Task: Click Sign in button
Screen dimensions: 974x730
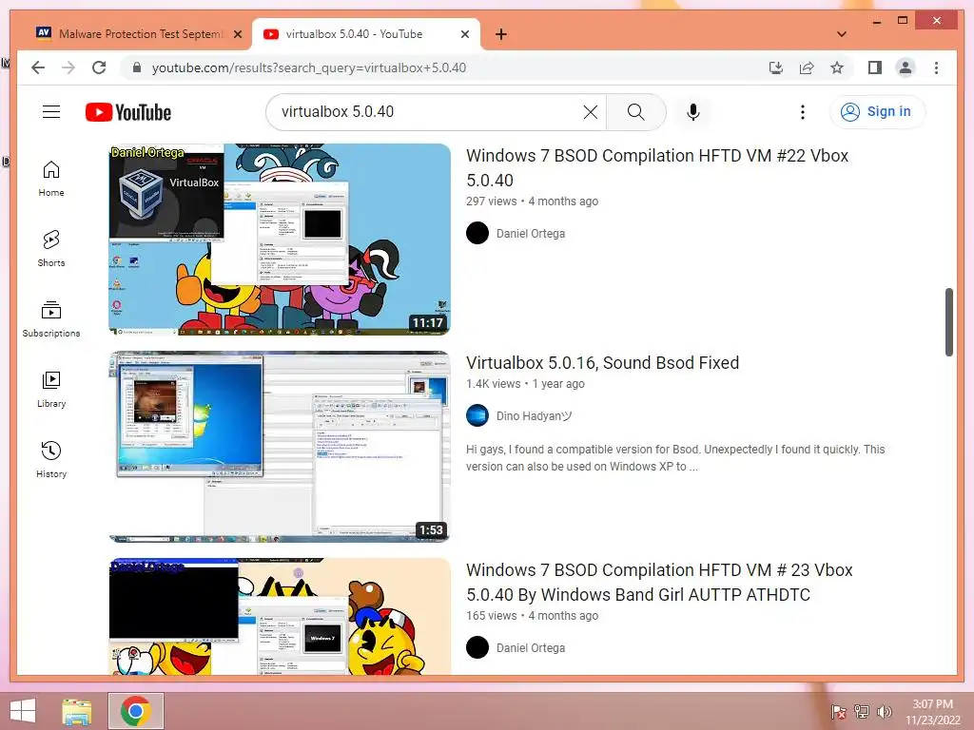Action: (877, 112)
